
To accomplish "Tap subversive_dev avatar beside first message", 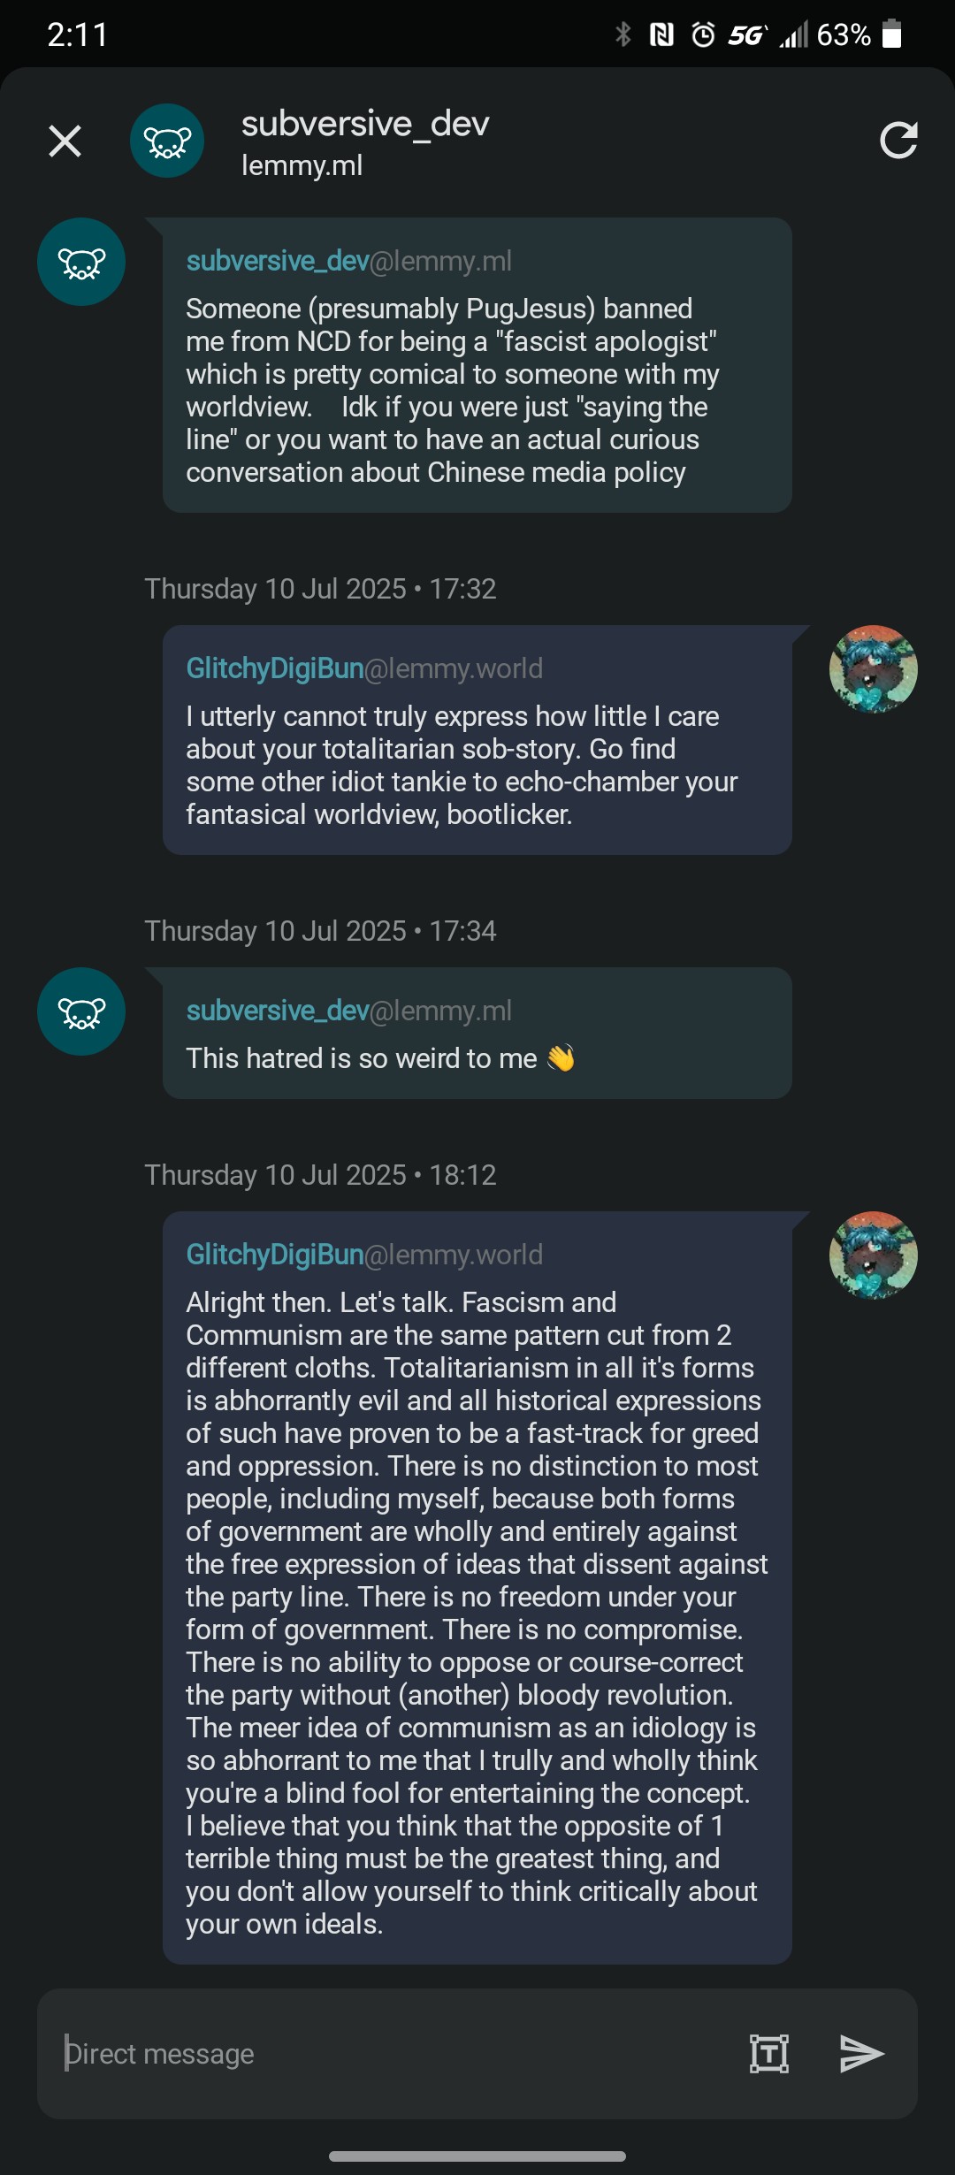I will click(81, 262).
